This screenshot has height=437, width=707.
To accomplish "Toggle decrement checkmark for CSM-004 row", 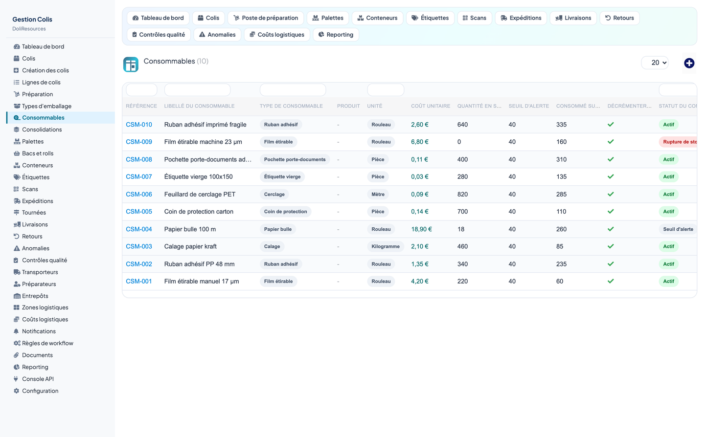I will [611, 229].
